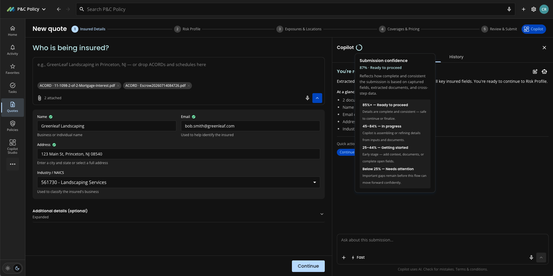Open Activity notifications in sidebar
The image size is (553, 276).
pyautogui.click(x=12, y=50)
